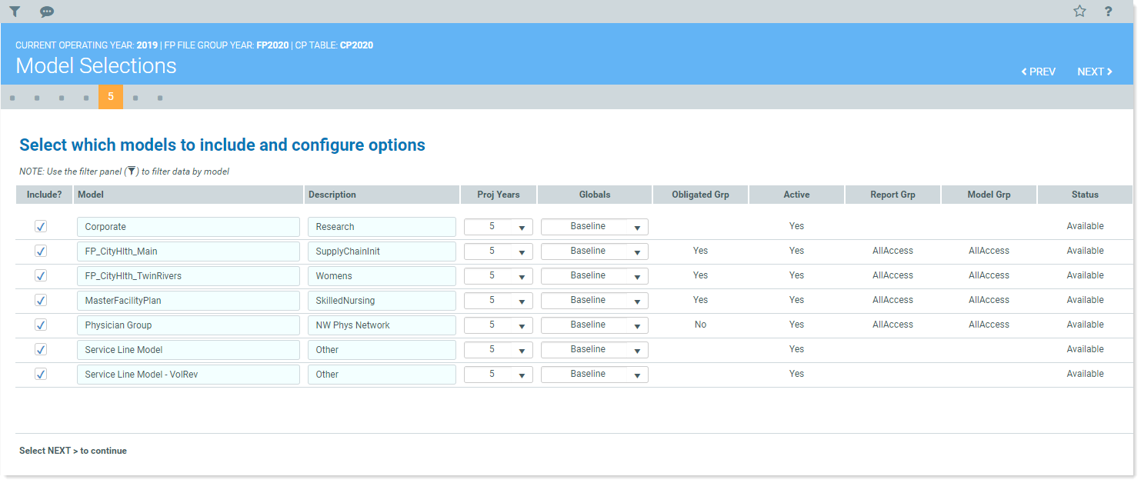Click PREV to go back
This screenshot has height=483, width=1141.
click(1038, 72)
